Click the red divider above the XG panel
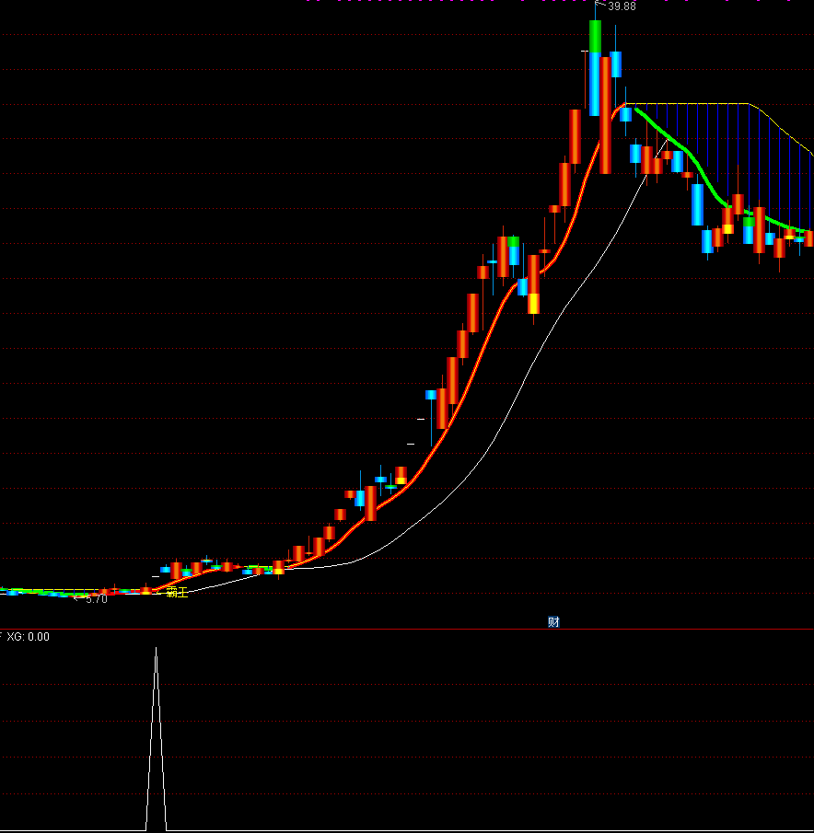 (405, 630)
